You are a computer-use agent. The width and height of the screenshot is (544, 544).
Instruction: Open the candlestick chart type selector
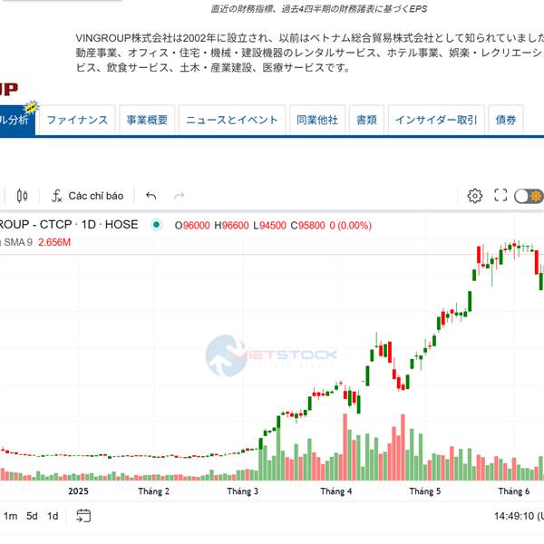(22, 196)
